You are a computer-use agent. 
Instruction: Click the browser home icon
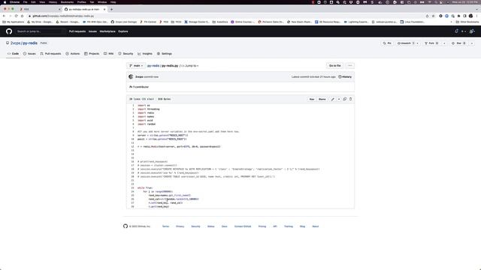coord(22,16)
